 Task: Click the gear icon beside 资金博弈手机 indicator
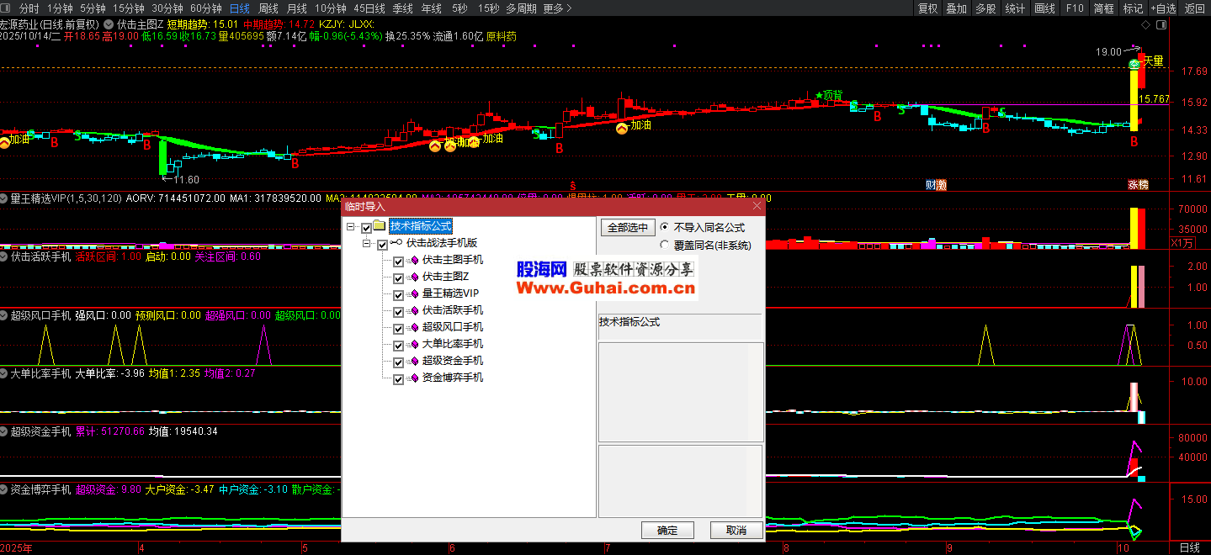4,489
